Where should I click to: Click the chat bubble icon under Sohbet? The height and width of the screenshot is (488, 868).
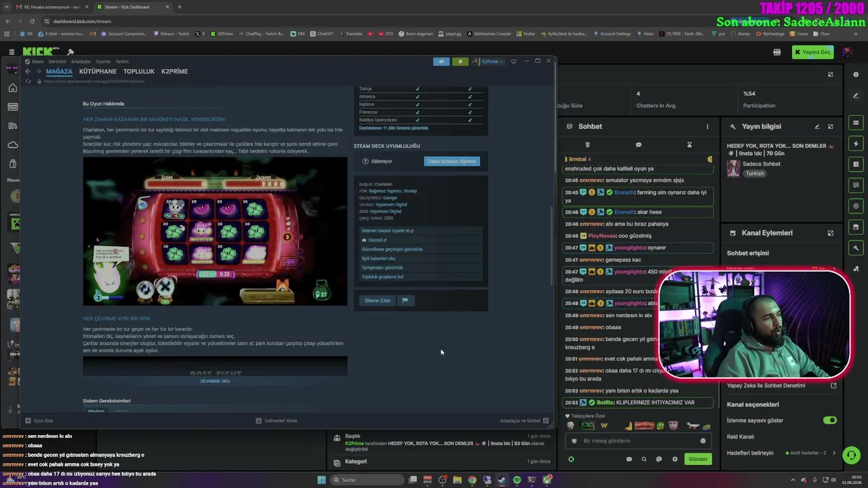(x=639, y=144)
